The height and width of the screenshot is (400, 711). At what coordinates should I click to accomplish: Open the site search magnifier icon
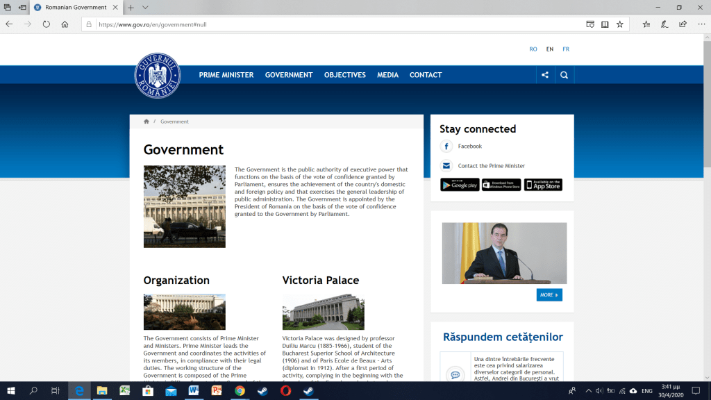[x=564, y=75]
